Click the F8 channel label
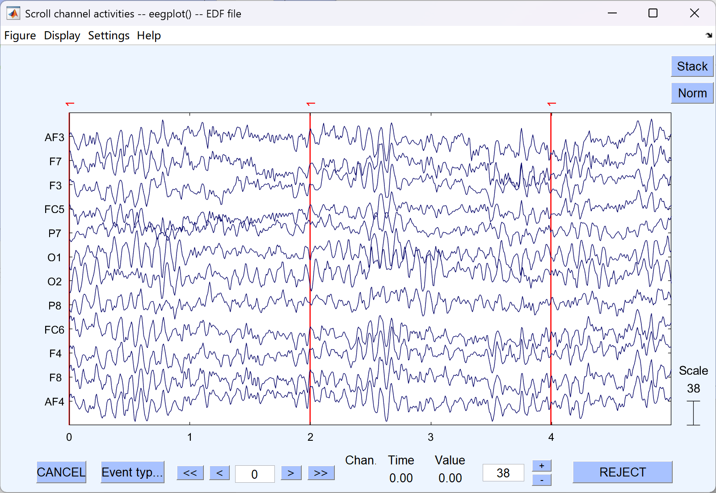716x493 pixels. 55,378
